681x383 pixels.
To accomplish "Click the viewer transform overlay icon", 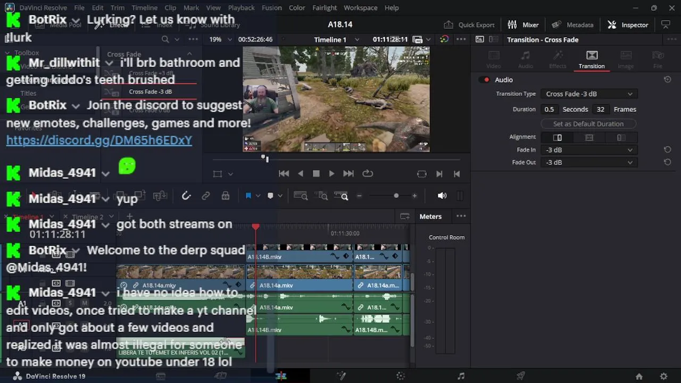I will [x=218, y=174].
